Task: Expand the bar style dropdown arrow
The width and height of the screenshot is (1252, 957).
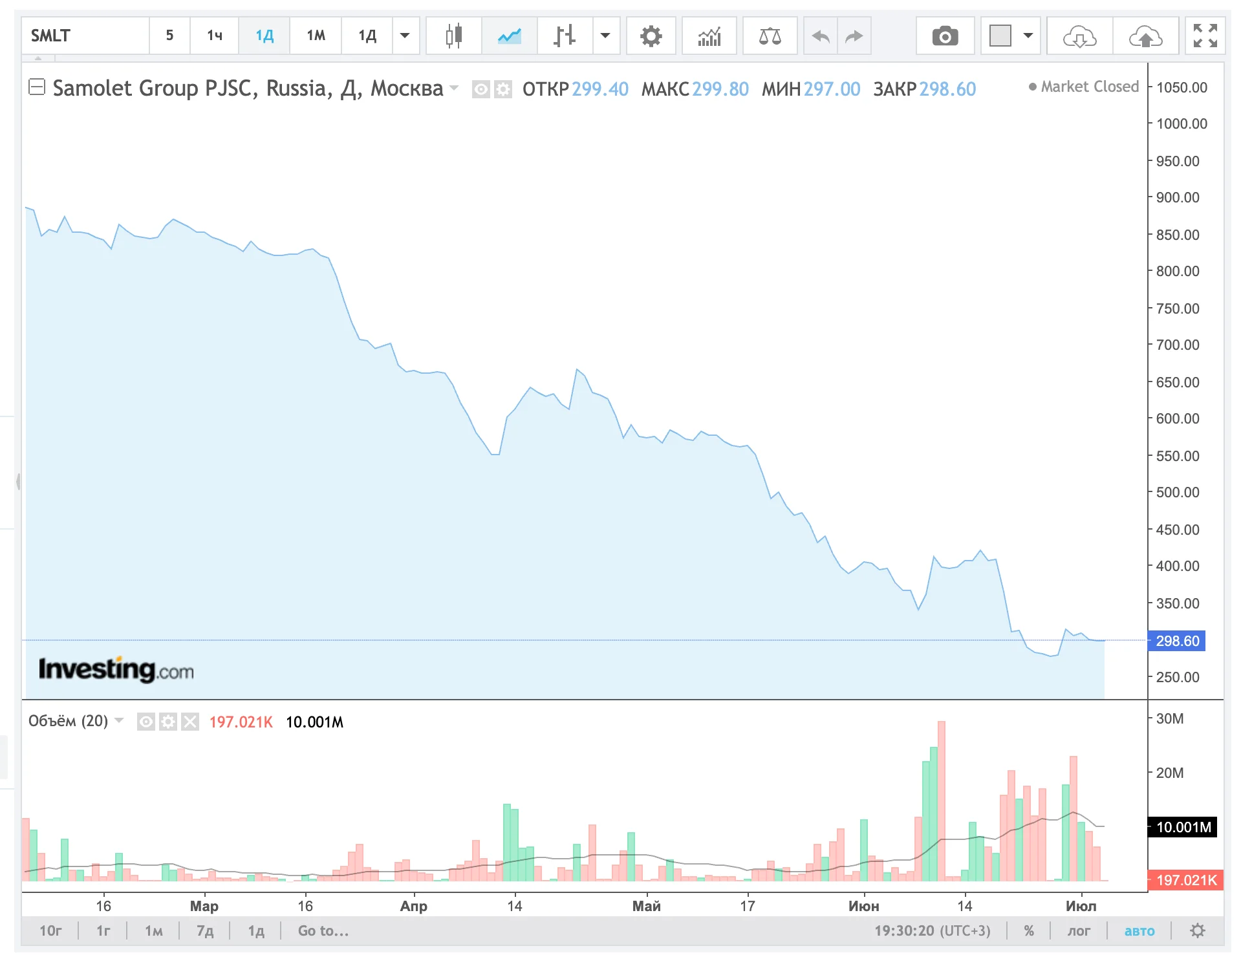Action: pyautogui.click(x=605, y=36)
